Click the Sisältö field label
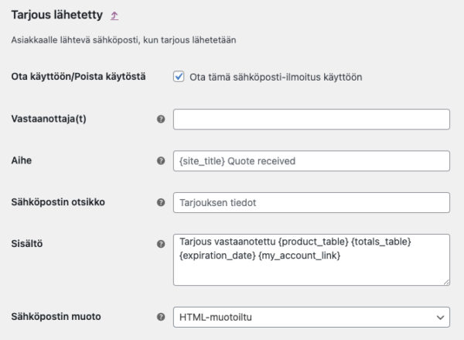 tap(27, 244)
